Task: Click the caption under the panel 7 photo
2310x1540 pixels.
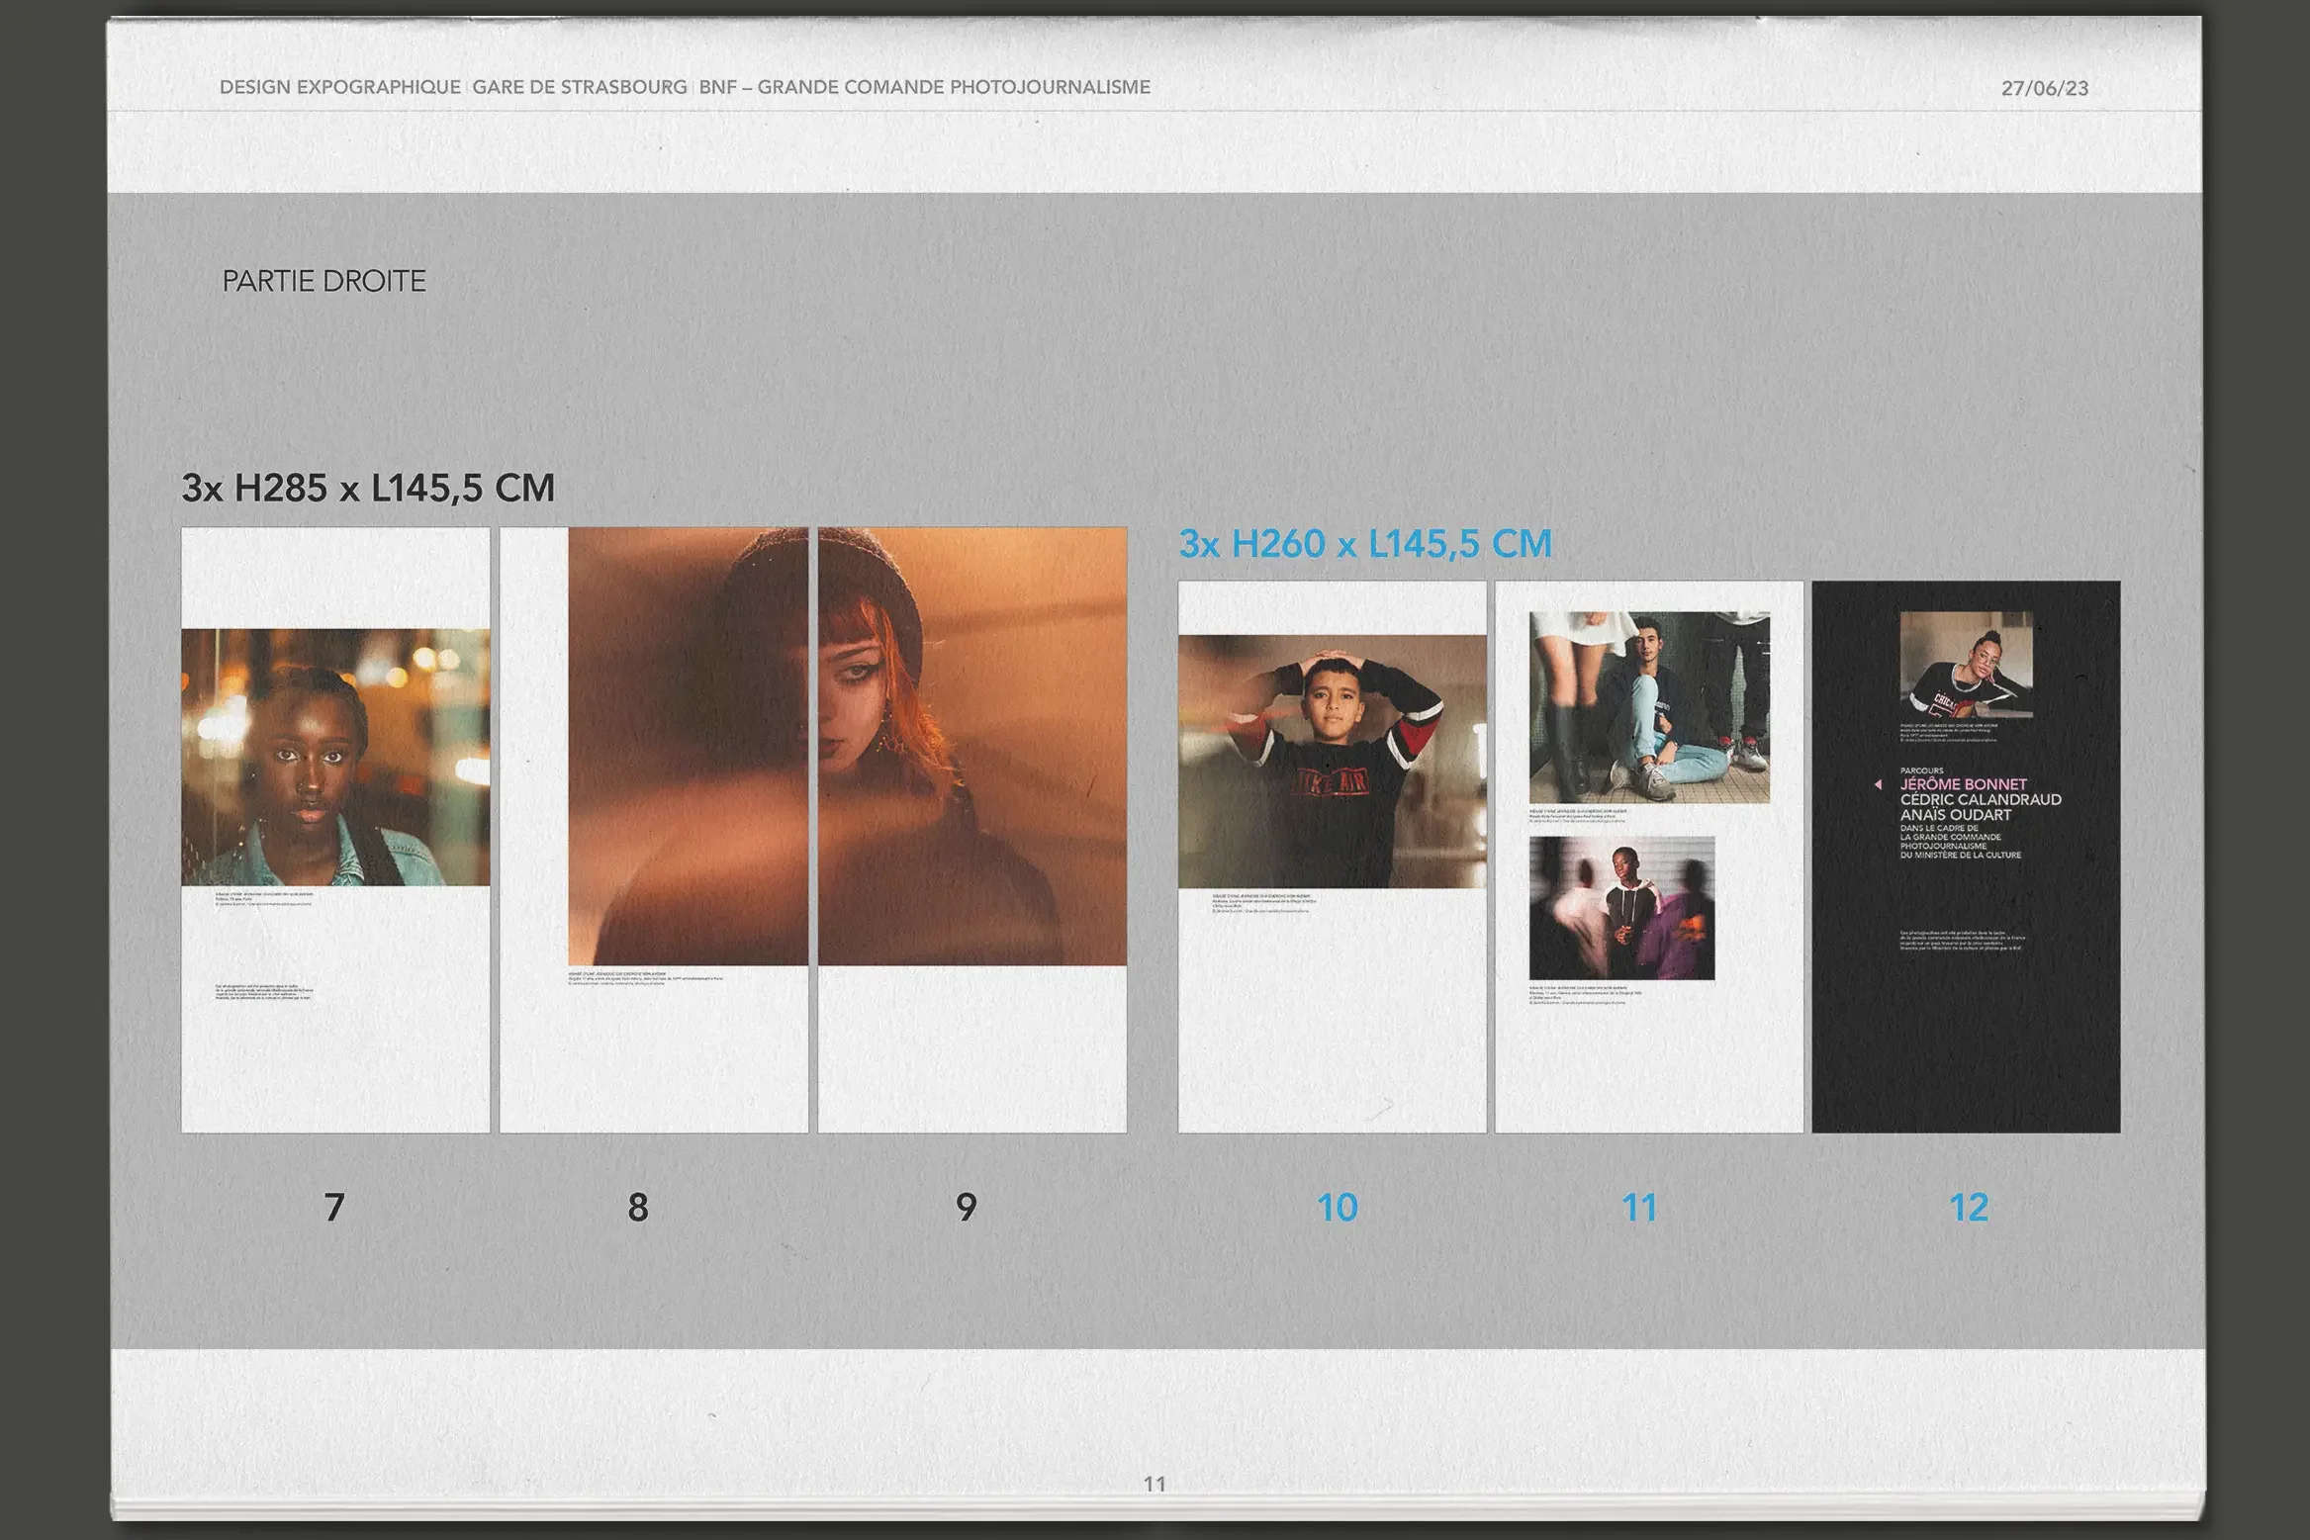Action: [264, 898]
